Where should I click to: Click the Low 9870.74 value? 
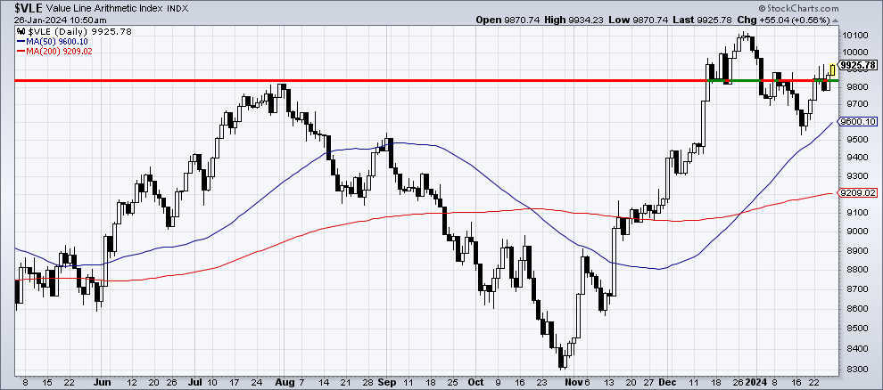[639, 20]
